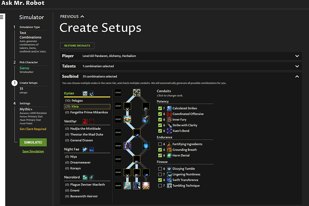The width and height of the screenshot is (309, 206).
Task: Click the Calculated Strikes conduit icon
Action: pyautogui.click(x=169, y=108)
